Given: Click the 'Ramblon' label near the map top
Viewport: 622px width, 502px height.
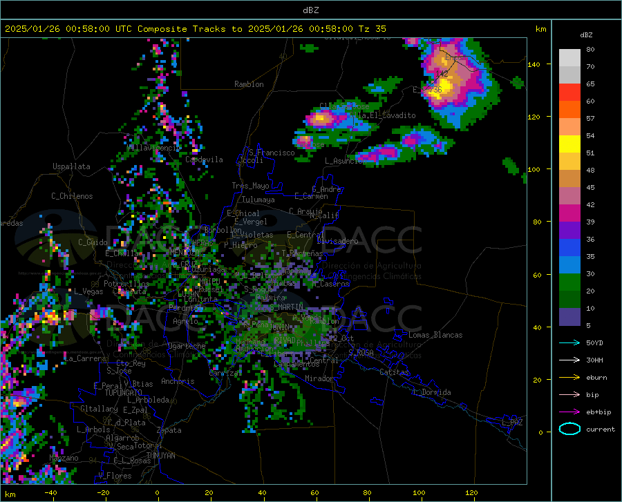Looking at the screenshot, I should pos(249,84).
